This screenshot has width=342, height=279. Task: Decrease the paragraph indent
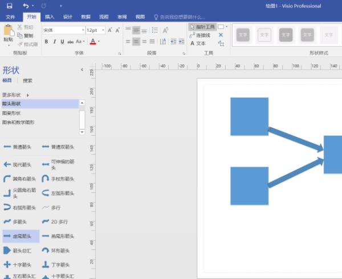pyautogui.click(x=173, y=41)
